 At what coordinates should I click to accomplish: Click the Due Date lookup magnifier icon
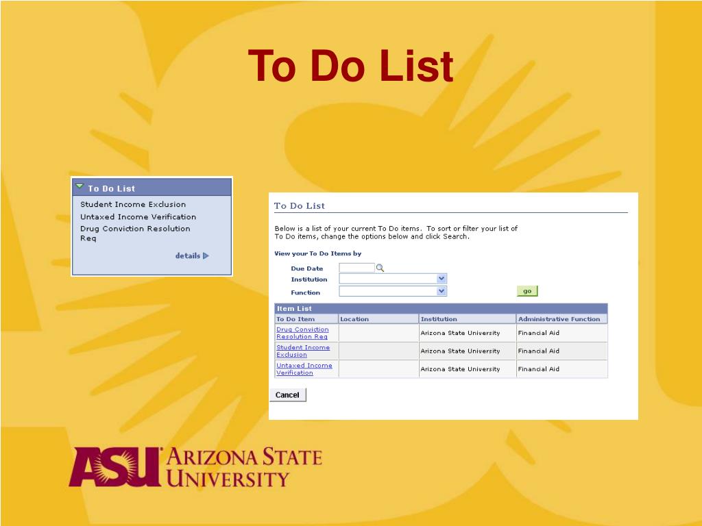(379, 268)
